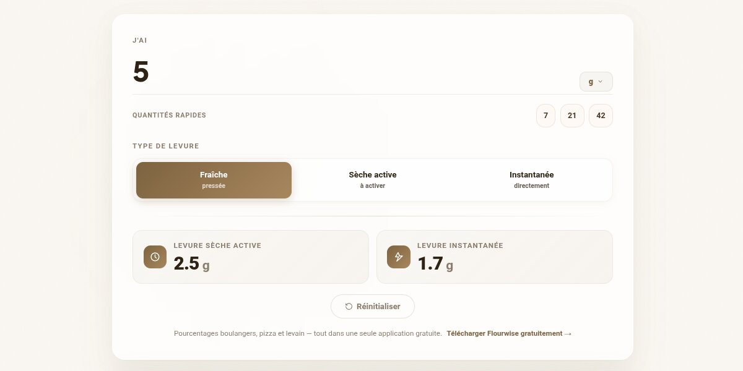This screenshot has width=743, height=371.
Task: Click the chevron next to the g unit selector
Action: pos(601,81)
